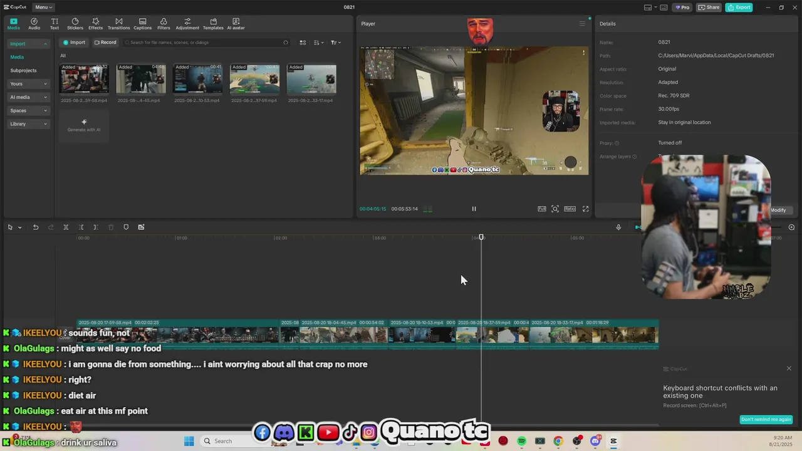Image resolution: width=802 pixels, height=451 pixels.
Task: Open the Transitions tab
Action: click(x=118, y=24)
